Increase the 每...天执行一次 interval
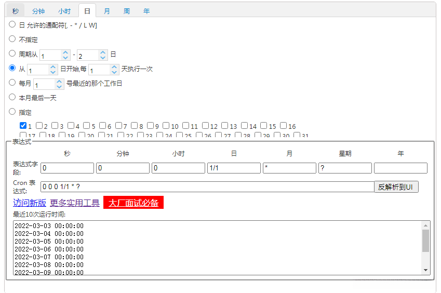This screenshot has width=441, height=293. 114,67
